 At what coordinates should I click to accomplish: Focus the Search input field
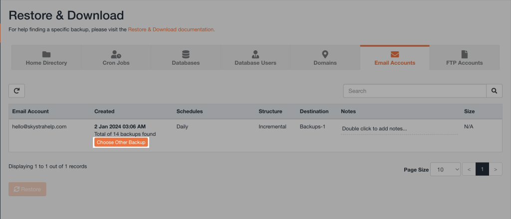coord(414,91)
